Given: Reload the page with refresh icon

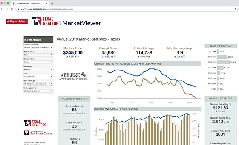Looking at the screenshot, I should click(x=12, y=9).
